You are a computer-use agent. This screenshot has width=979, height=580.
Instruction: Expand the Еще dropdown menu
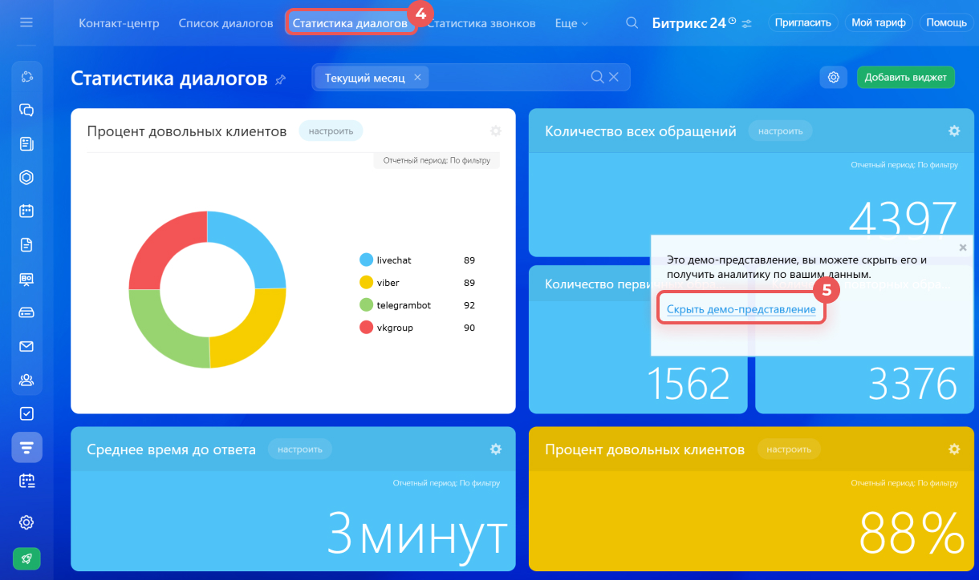pyautogui.click(x=571, y=23)
